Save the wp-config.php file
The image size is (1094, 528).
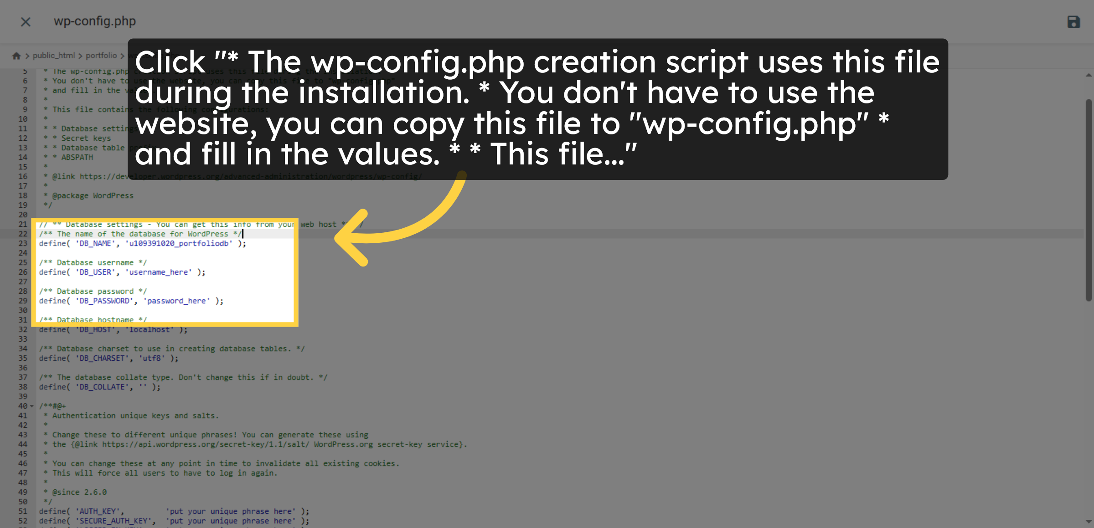coord(1073,21)
